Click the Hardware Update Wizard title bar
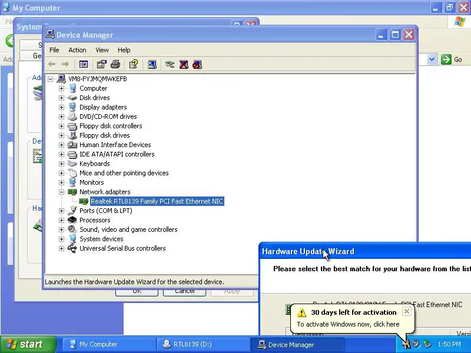 pyautogui.click(x=364, y=251)
